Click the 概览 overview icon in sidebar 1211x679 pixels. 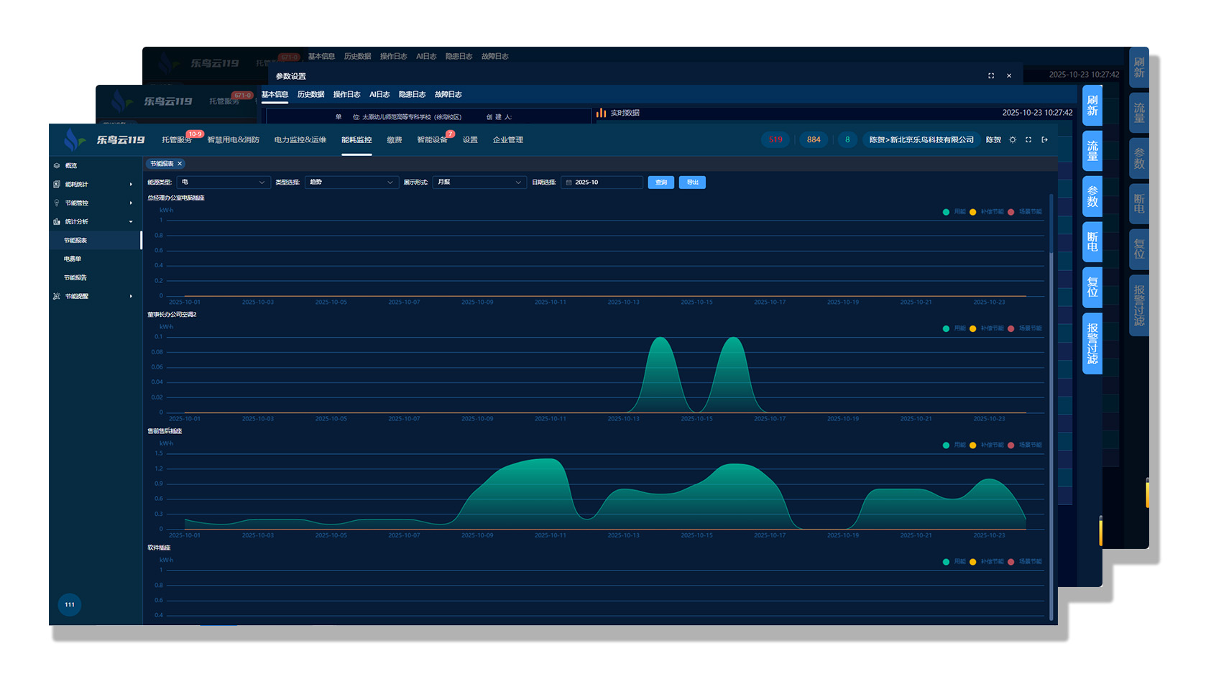pyautogui.click(x=57, y=166)
